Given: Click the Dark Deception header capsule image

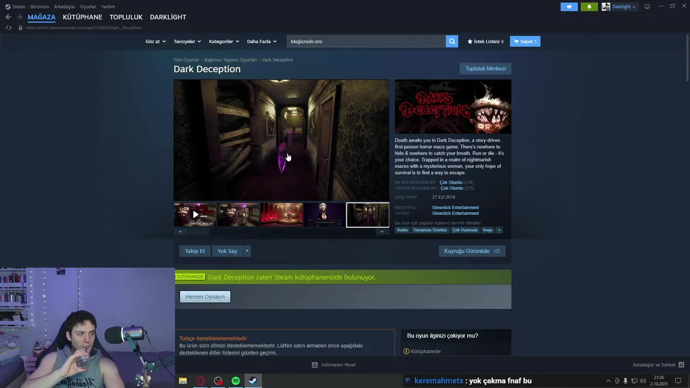Looking at the screenshot, I should click(453, 107).
